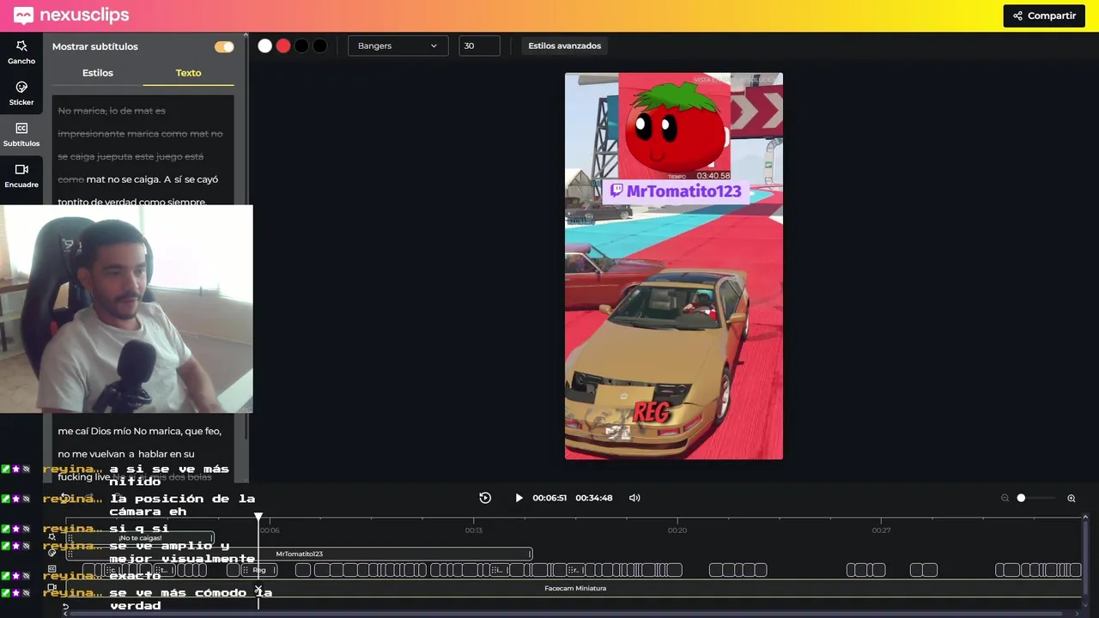The width and height of the screenshot is (1099, 618).
Task: Click the timeline scrollbar up arrow
Action: pos(1085,518)
